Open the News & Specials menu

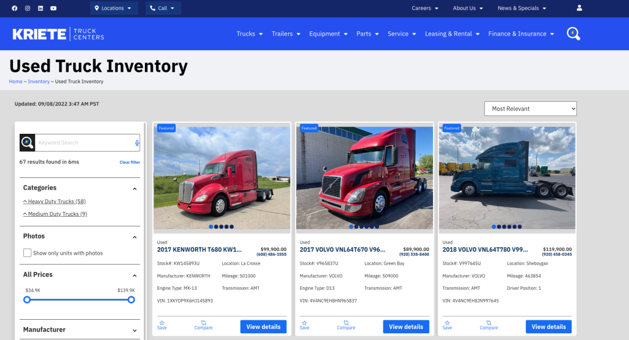522,8
